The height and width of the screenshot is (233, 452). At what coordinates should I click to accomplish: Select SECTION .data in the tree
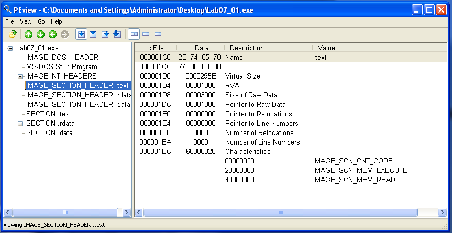[x=49, y=133]
